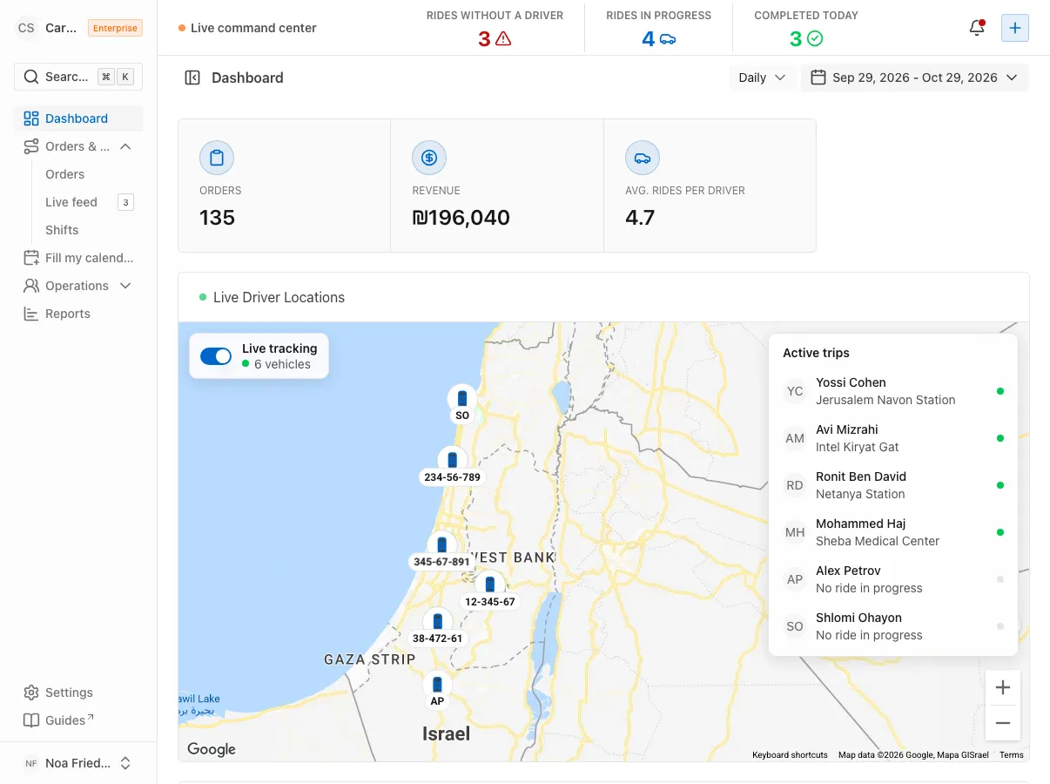Click the AM avatar for Avi Mizrahi
Viewport: 1050px width, 784px height.
[x=795, y=438]
